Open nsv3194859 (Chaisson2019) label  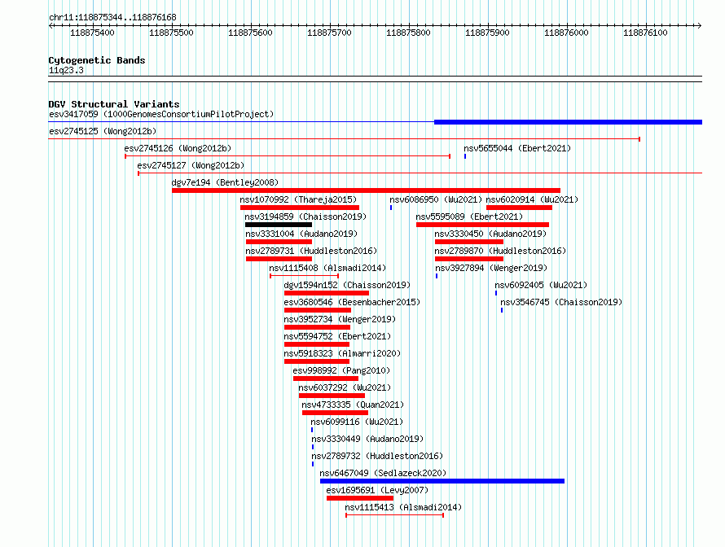click(305, 217)
